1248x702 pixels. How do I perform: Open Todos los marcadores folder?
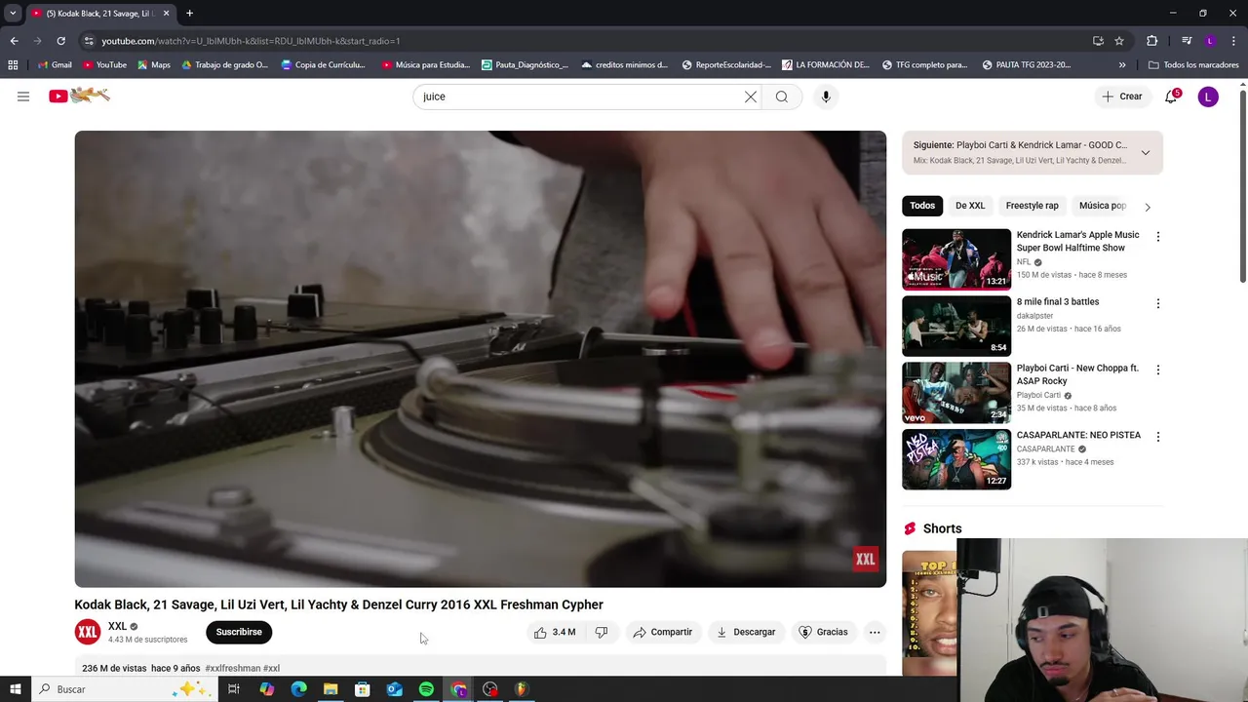(x=1193, y=65)
